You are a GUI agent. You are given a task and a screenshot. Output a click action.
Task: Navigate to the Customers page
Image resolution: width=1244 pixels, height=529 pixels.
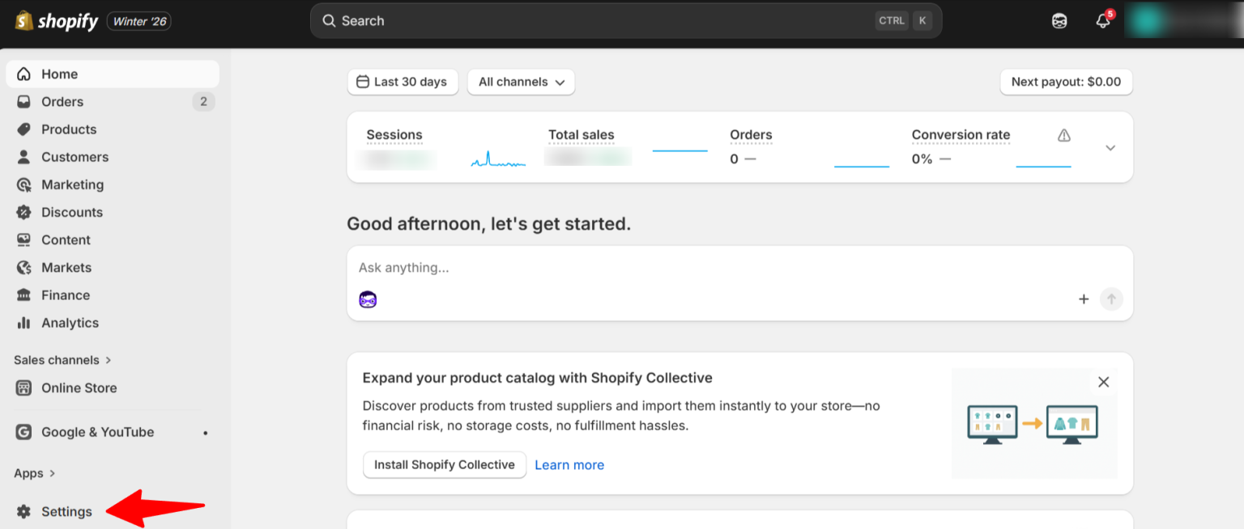point(113,157)
